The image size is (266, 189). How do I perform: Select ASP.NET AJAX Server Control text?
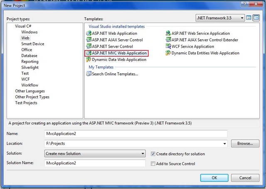pyautogui.click(x=117, y=40)
